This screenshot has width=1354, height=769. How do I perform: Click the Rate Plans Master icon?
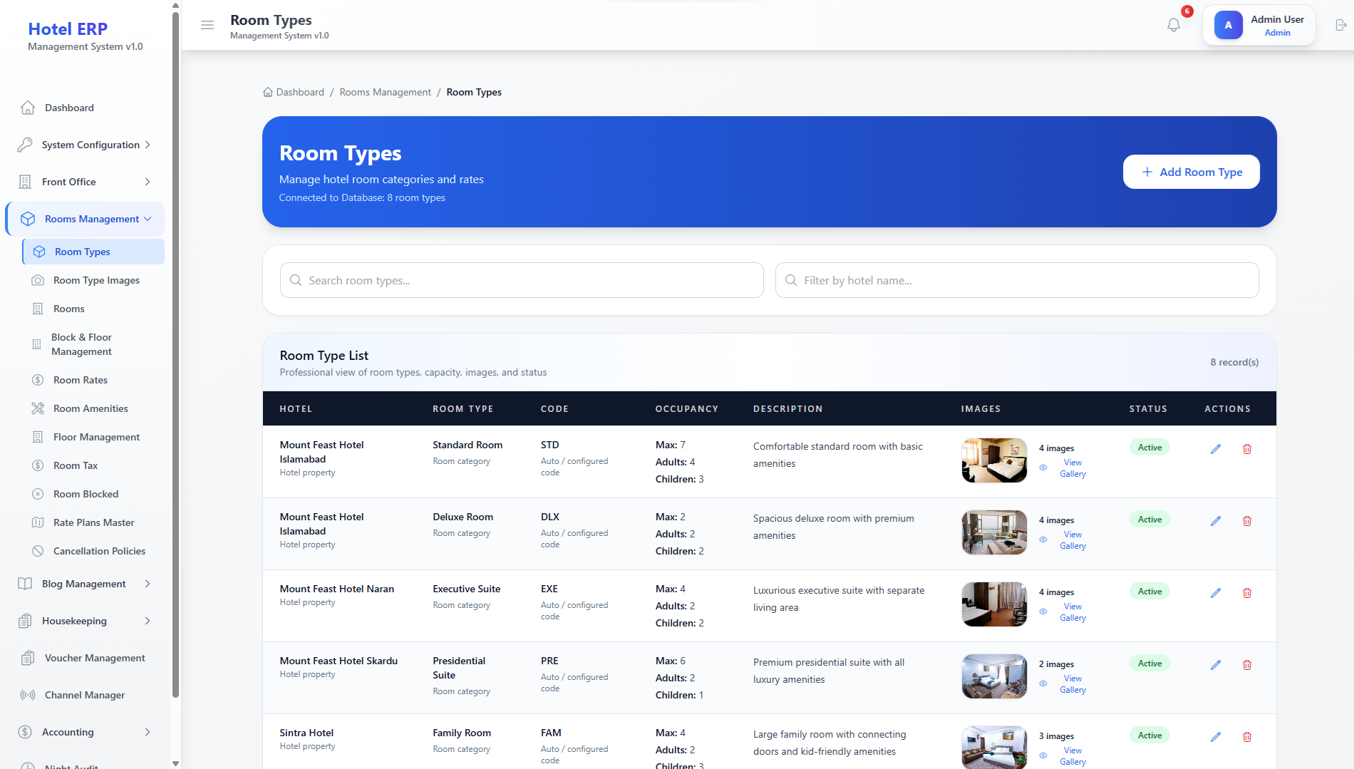click(x=38, y=522)
